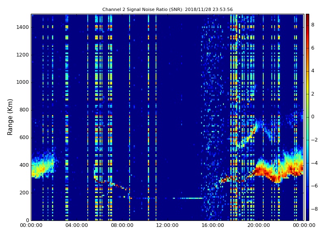Click the green middle of the colorbar
This screenshot has width=325, height=244.
coord(308,117)
